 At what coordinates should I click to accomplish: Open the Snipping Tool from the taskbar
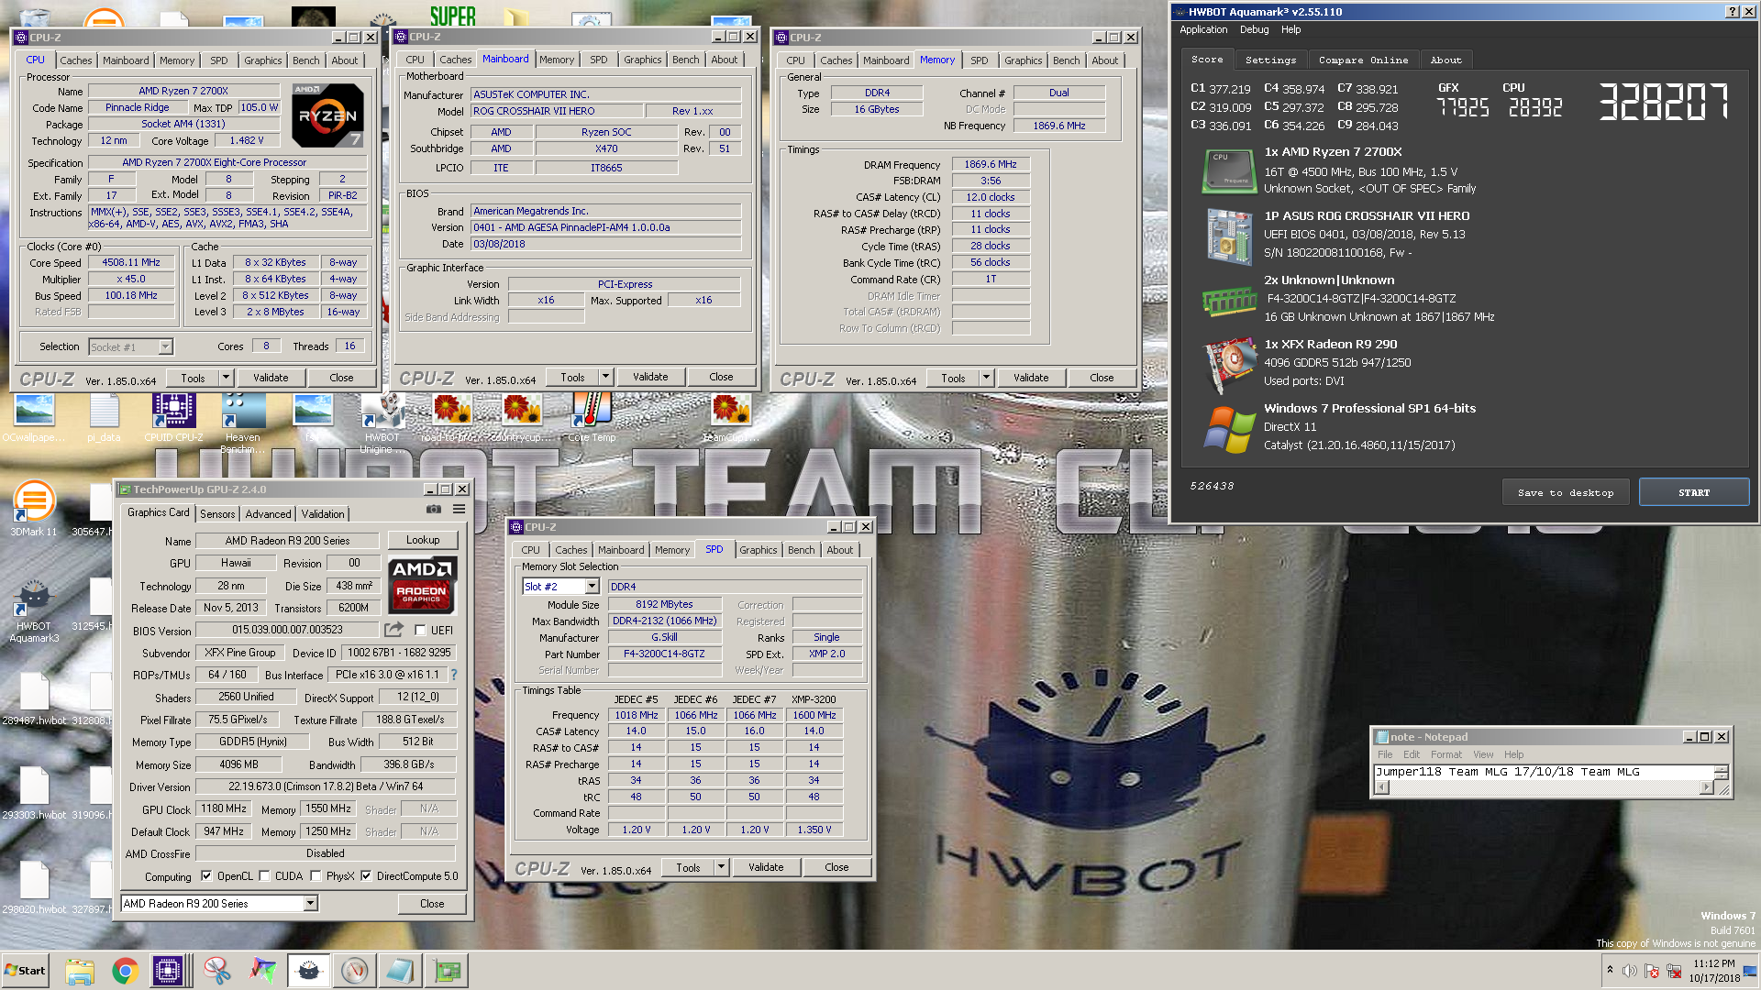(x=217, y=971)
